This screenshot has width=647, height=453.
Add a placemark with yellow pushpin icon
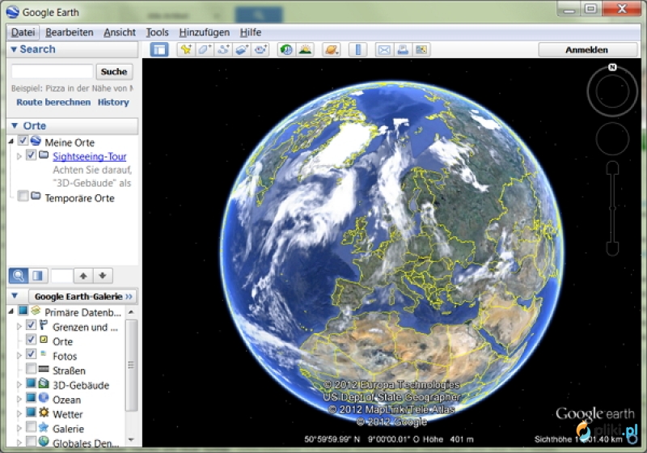[x=186, y=50]
